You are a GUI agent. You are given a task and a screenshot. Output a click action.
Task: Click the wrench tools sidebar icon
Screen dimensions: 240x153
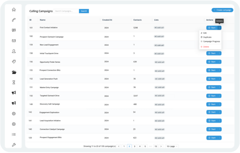14,145
